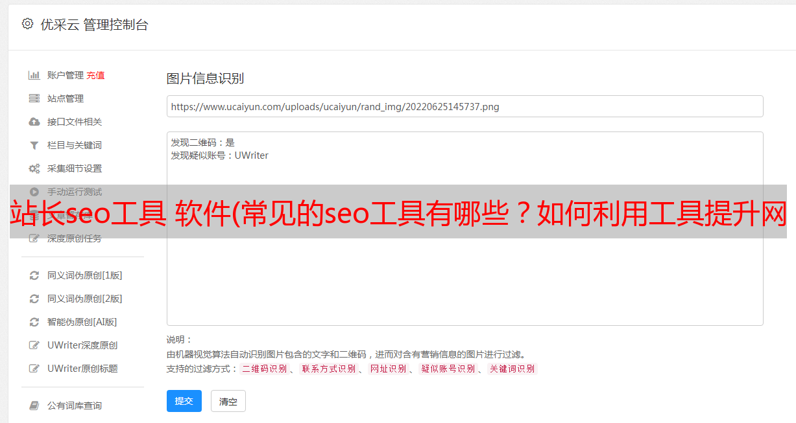Click the gear icon beside 优采云 管理控制台

27,24
